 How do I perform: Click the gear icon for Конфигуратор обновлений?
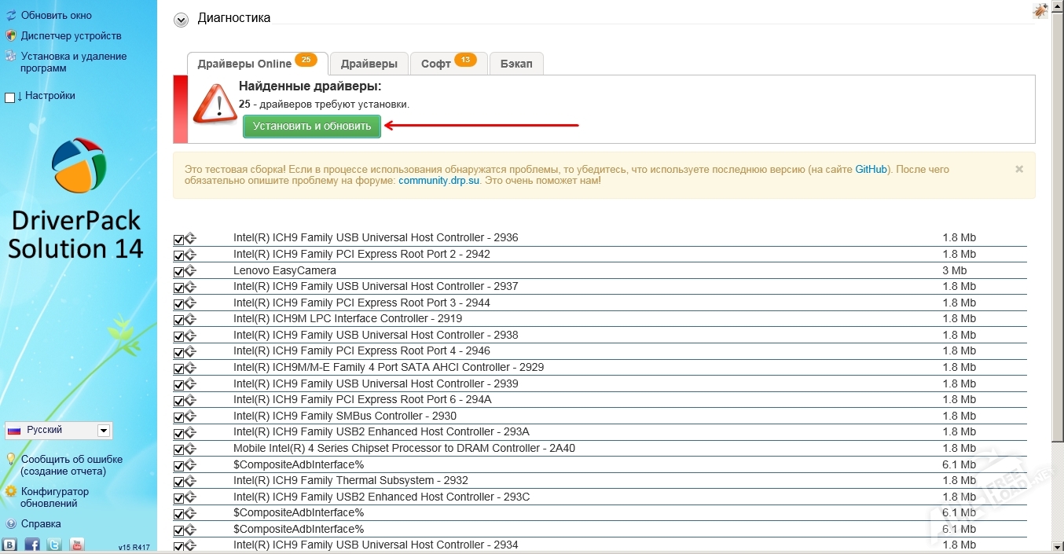[11, 492]
